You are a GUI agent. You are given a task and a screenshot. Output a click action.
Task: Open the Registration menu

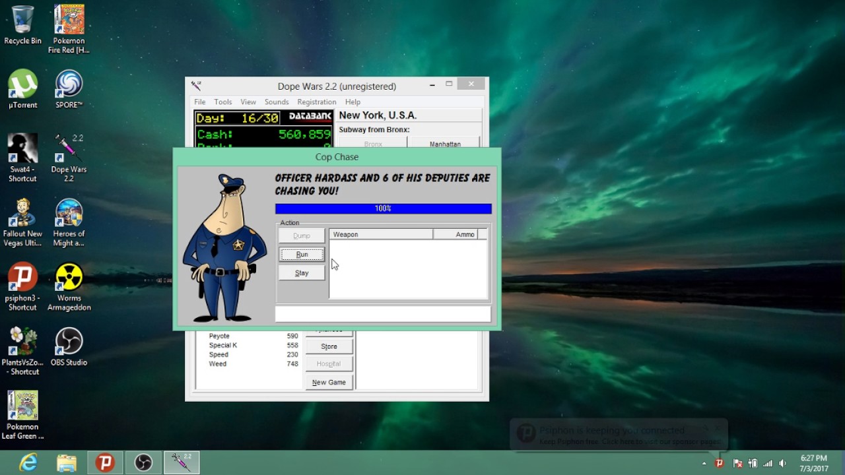coord(316,102)
